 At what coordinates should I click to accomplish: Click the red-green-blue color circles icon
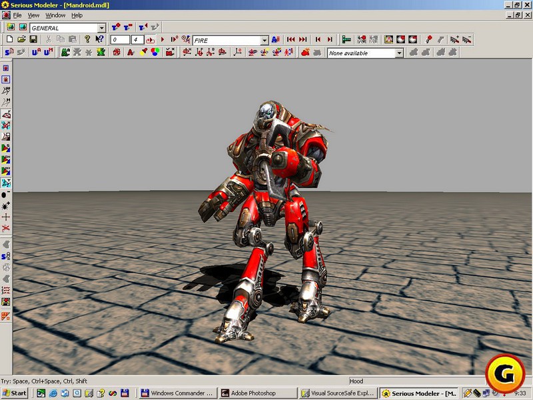point(155,52)
